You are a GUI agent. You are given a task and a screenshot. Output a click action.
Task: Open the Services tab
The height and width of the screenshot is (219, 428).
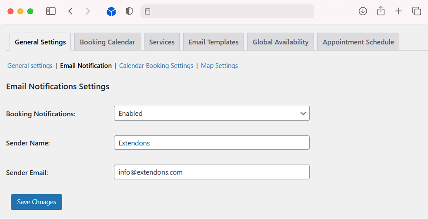click(x=162, y=42)
